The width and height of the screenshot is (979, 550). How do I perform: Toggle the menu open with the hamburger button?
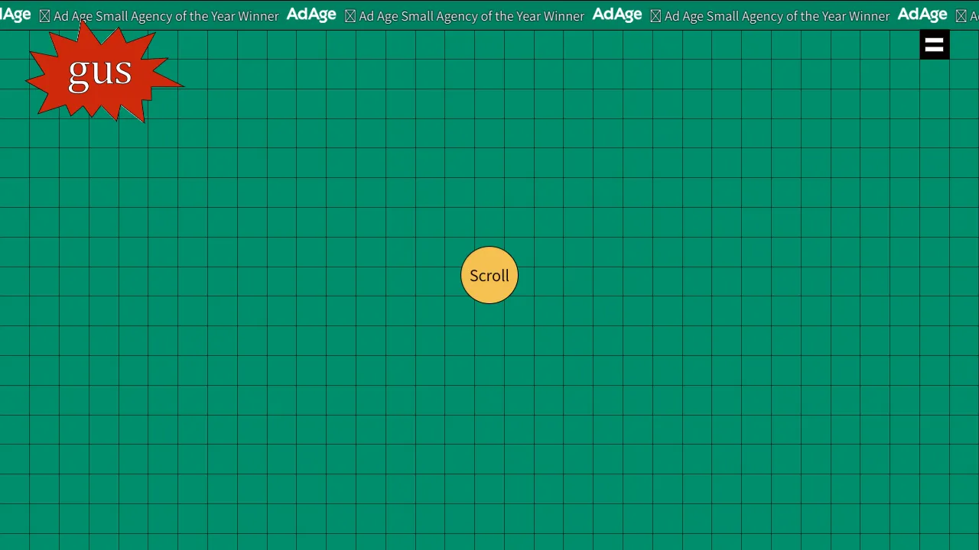tap(934, 44)
